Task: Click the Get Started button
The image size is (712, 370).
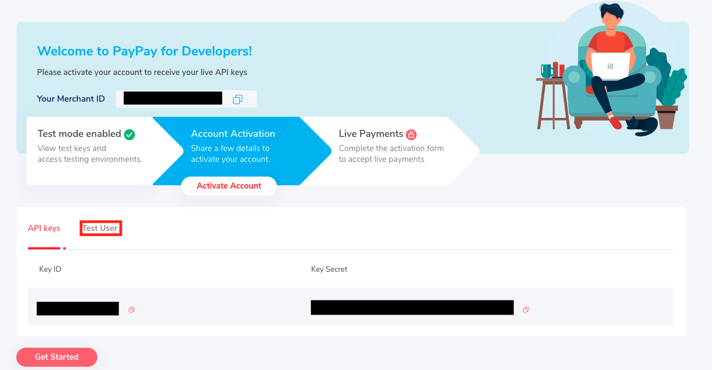Action: click(x=57, y=357)
